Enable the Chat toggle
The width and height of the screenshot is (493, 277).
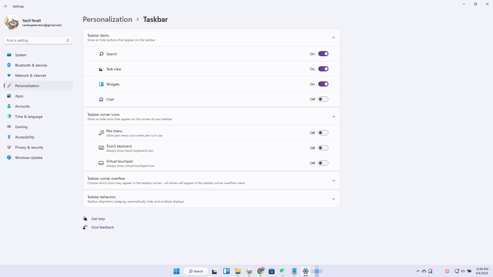coord(323,99)
